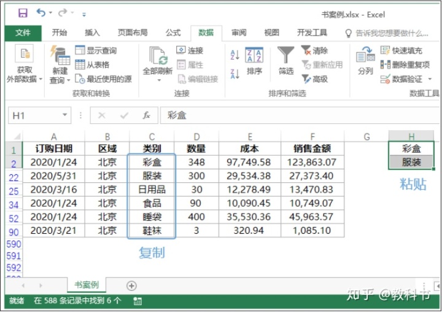The width and height of the screenshot is (442, 313).
Task: Switch to the 开始 ribbon tab
Action: (60, 33)
